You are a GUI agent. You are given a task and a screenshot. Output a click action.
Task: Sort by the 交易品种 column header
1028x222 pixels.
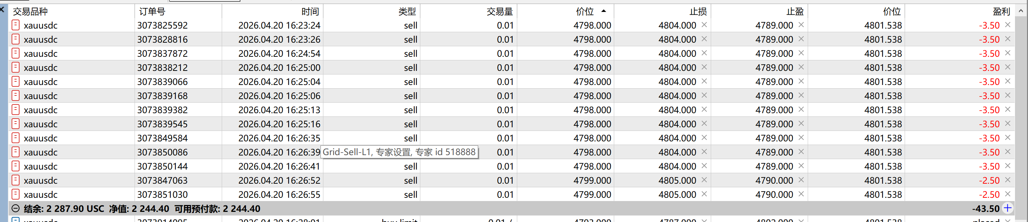point(30,12)
